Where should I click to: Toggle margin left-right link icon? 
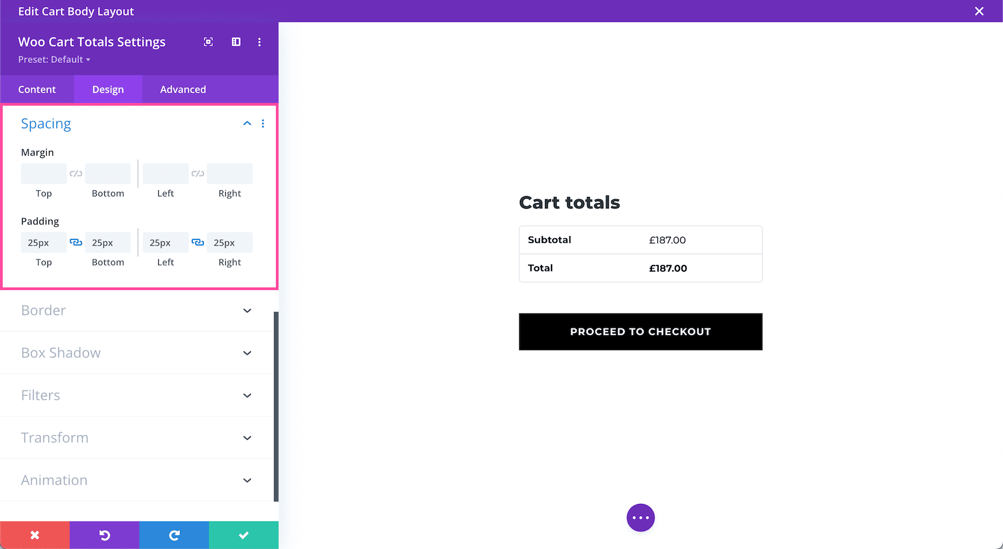click(198, 174)
